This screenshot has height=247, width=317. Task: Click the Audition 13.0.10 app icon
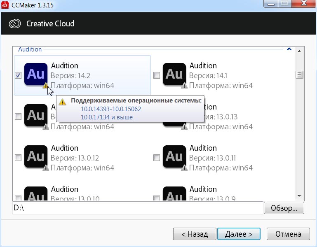click(36, 193)
